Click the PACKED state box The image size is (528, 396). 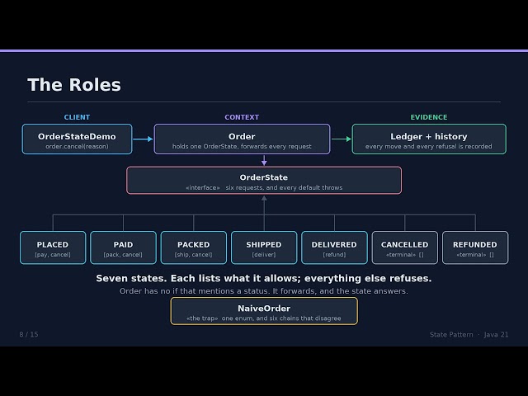[x=194, y=247]
